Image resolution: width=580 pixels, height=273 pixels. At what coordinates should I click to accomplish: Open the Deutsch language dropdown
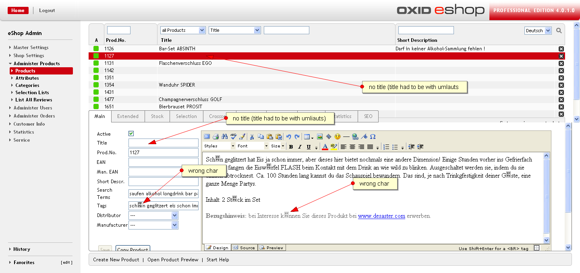[x=538, y=31]
